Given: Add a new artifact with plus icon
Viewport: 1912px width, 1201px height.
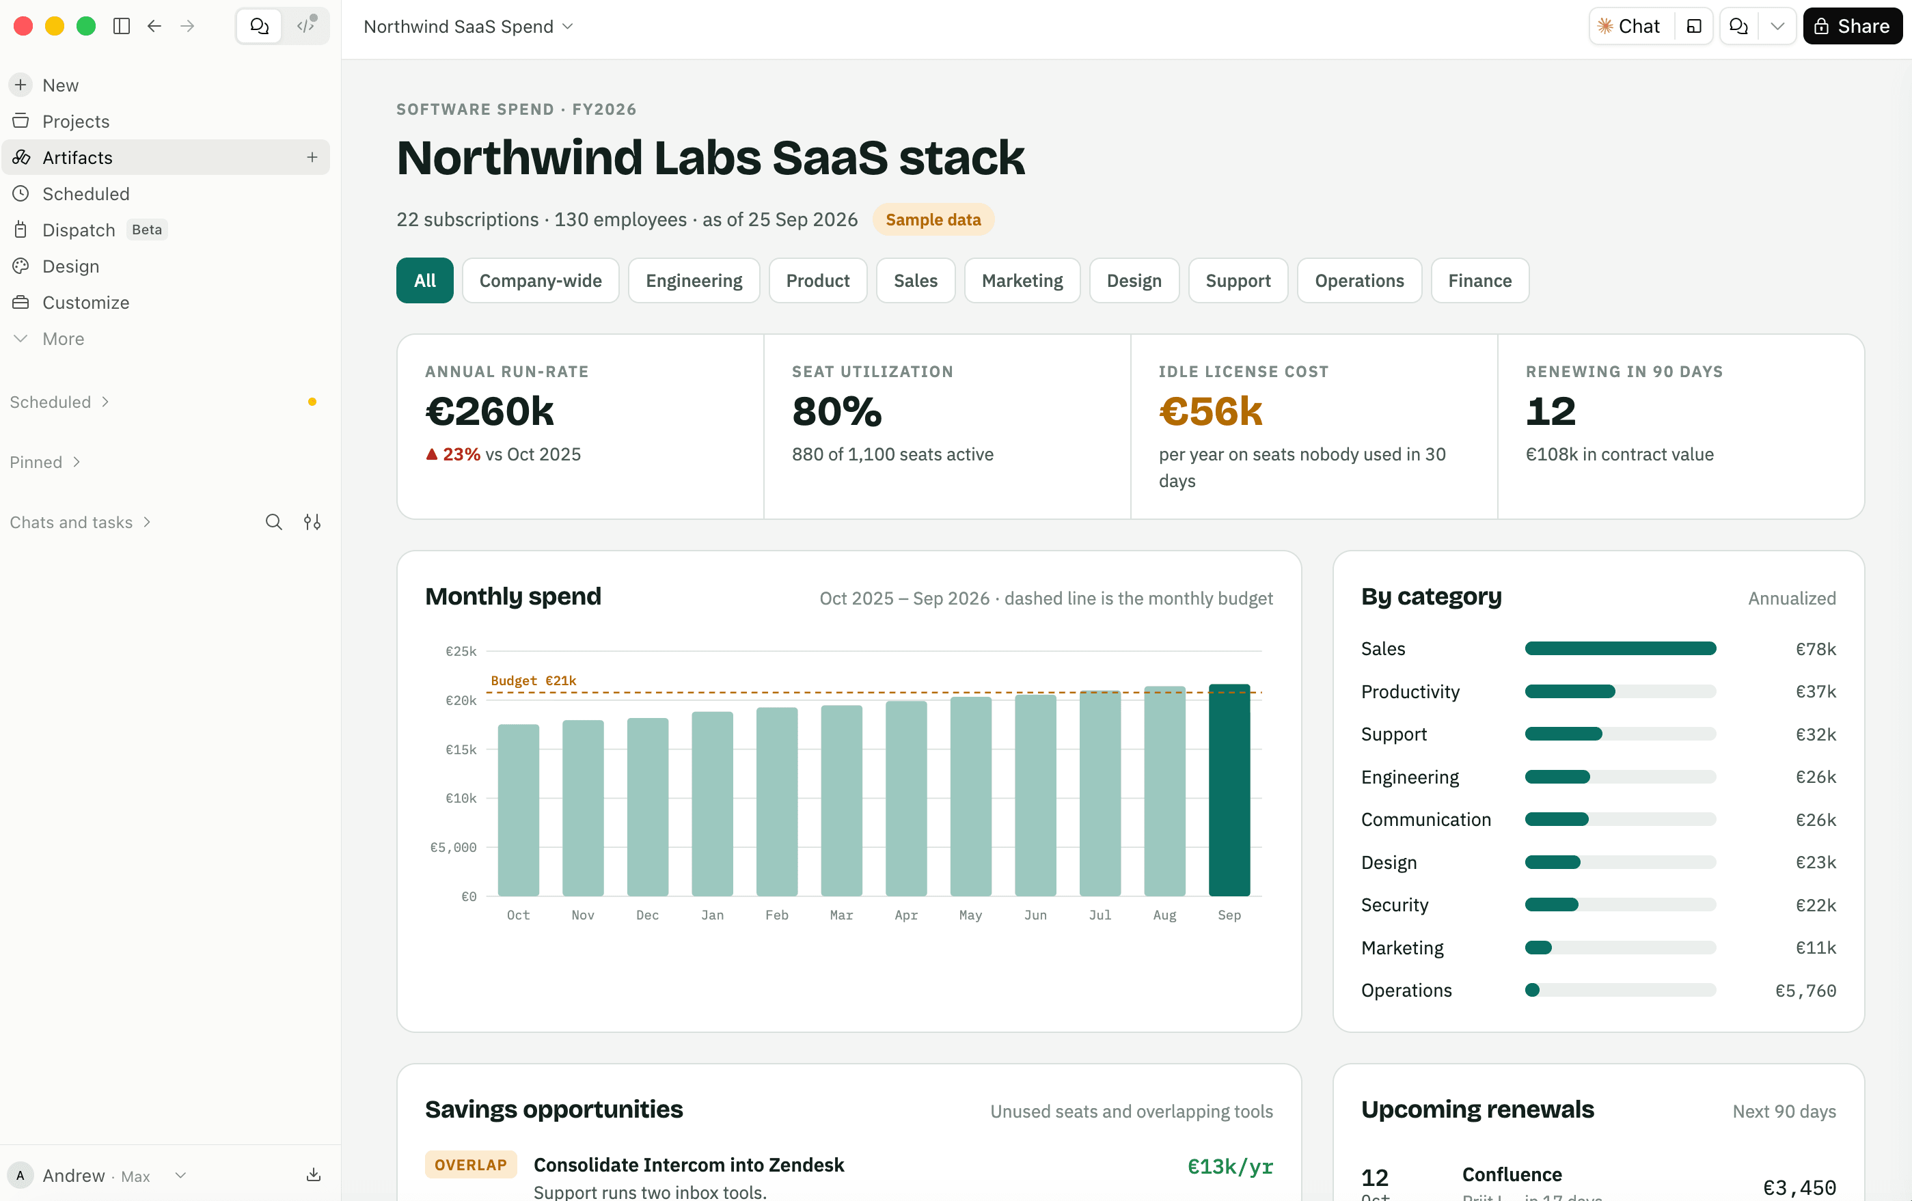Looking at the screenshot, I should [x=312, y=157].
